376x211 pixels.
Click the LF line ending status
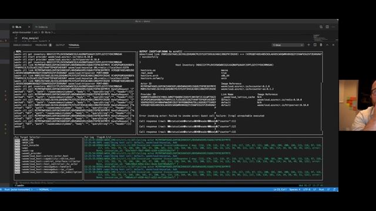(x=314, y=190)
